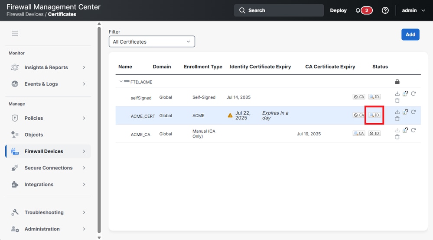433x240 pixels.
Task: Open the All Certificates filter dropdown
Action: 152,42
